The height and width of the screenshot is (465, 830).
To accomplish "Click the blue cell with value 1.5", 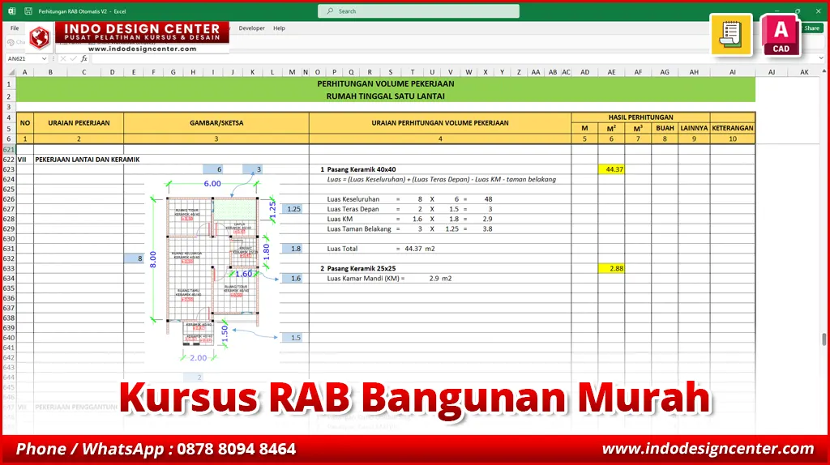I will [x=292, y=338].
